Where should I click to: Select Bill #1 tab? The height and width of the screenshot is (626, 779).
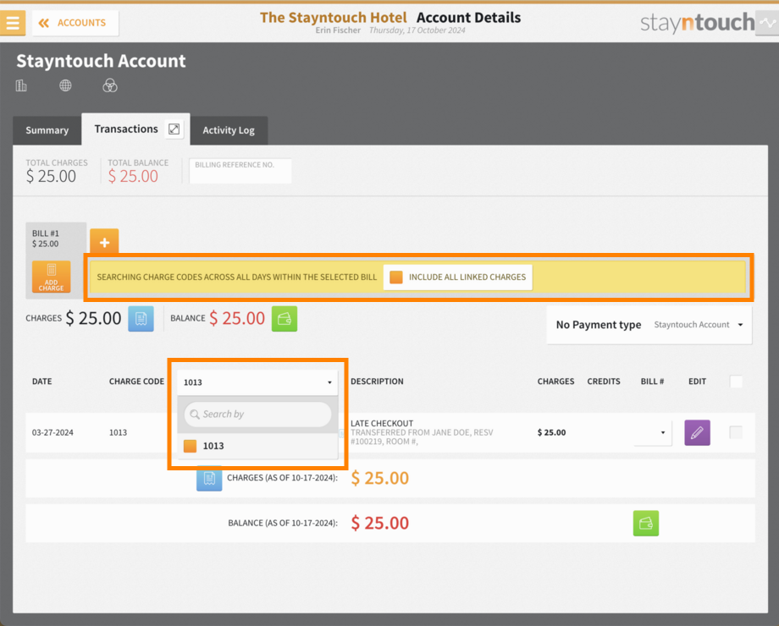point(56,239)
